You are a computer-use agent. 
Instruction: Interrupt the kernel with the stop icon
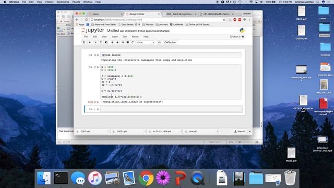[127, 42]
